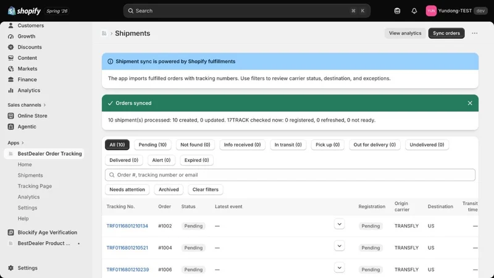494x278 pixels.
Task: Click the Content sidebar icon
Action: pos(10,58)
